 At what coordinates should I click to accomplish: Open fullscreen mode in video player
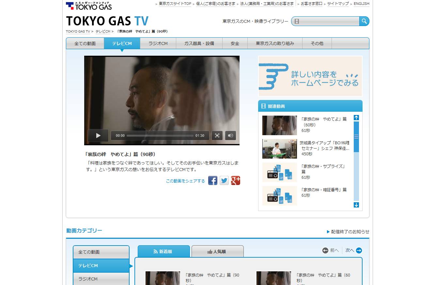point(217,135)
